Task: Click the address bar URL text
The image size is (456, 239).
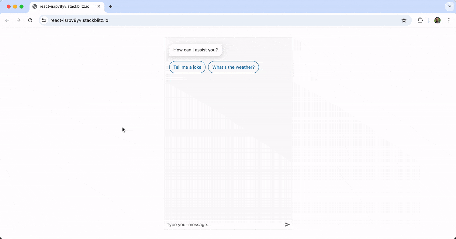Action: pyautogui.click(x=79, y=20)
